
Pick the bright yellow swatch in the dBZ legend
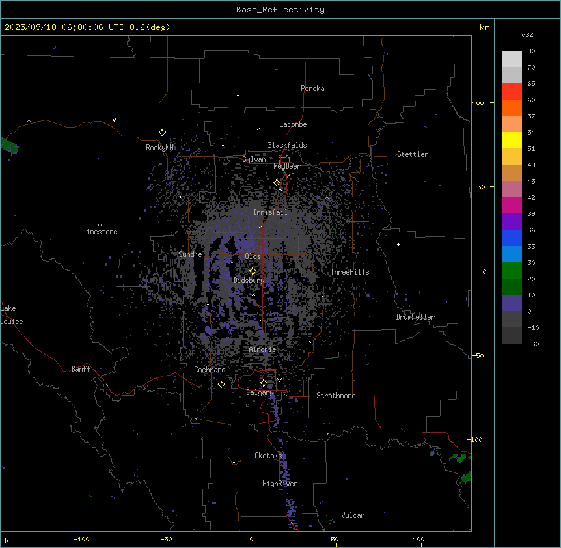(512, 141)
